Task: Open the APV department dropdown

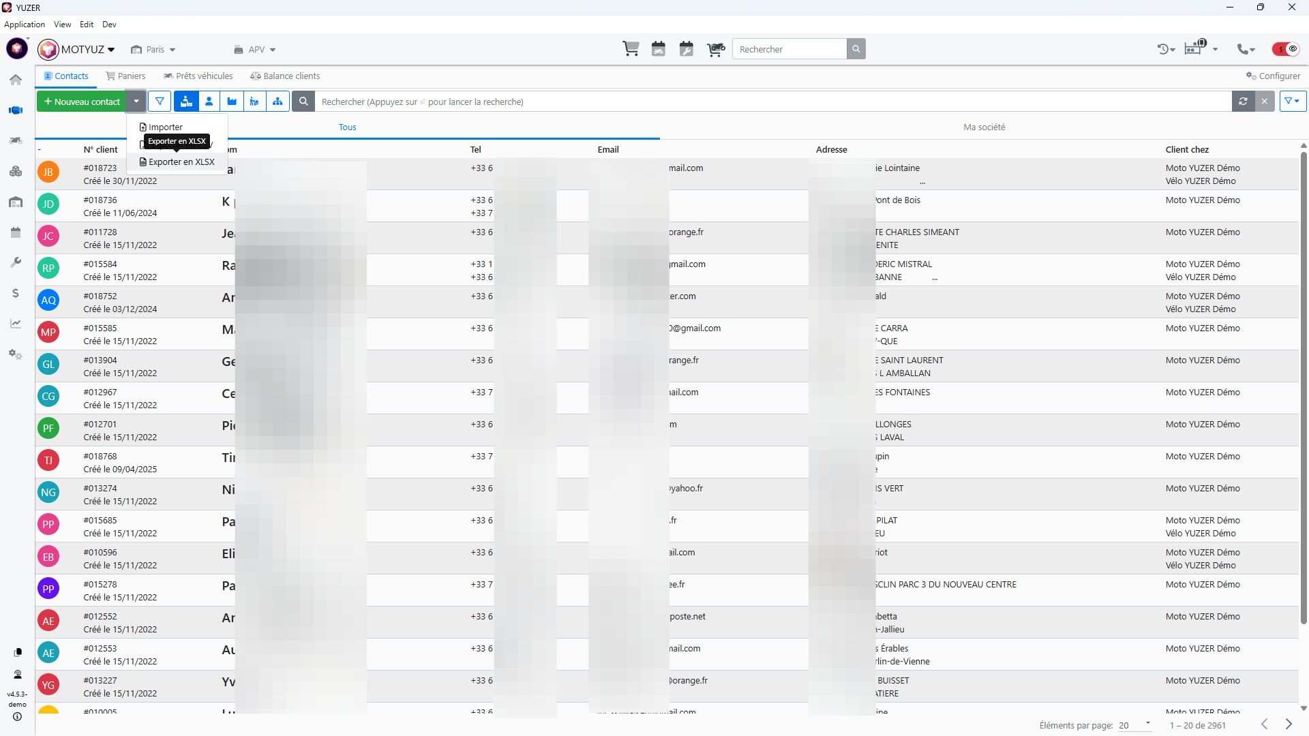Action: click(255, 50)
